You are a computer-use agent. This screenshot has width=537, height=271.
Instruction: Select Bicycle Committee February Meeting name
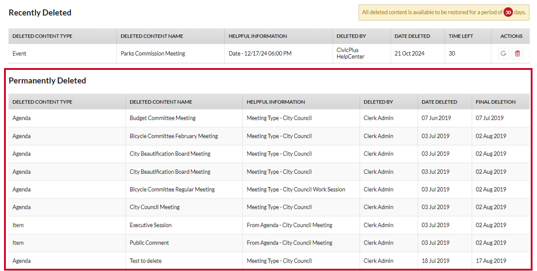(x=174, y=136)
